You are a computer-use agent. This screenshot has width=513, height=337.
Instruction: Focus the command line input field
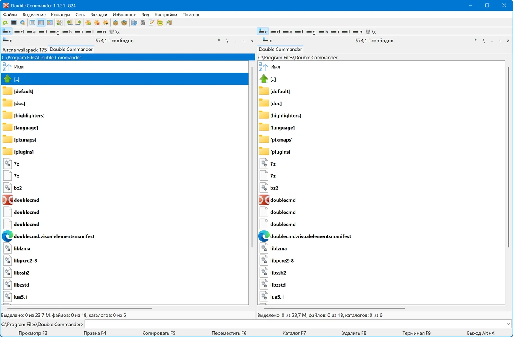pos(295,324)
